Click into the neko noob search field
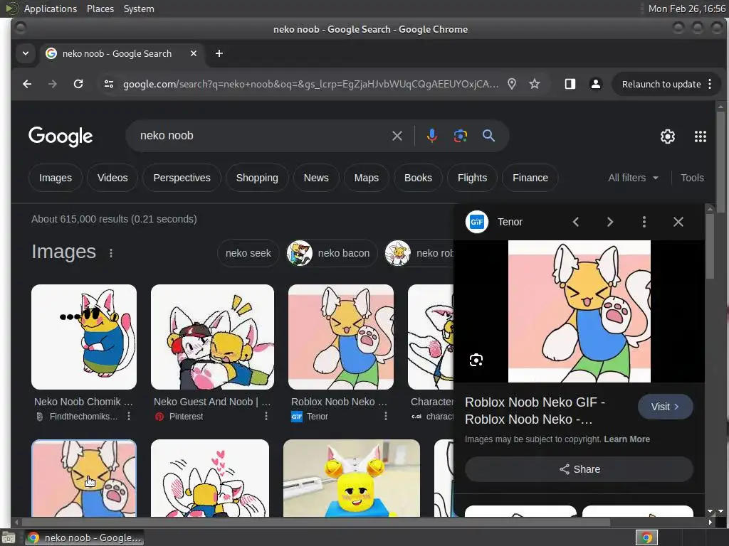The width and height of the screenshot is (729, 546). point(261,136)
